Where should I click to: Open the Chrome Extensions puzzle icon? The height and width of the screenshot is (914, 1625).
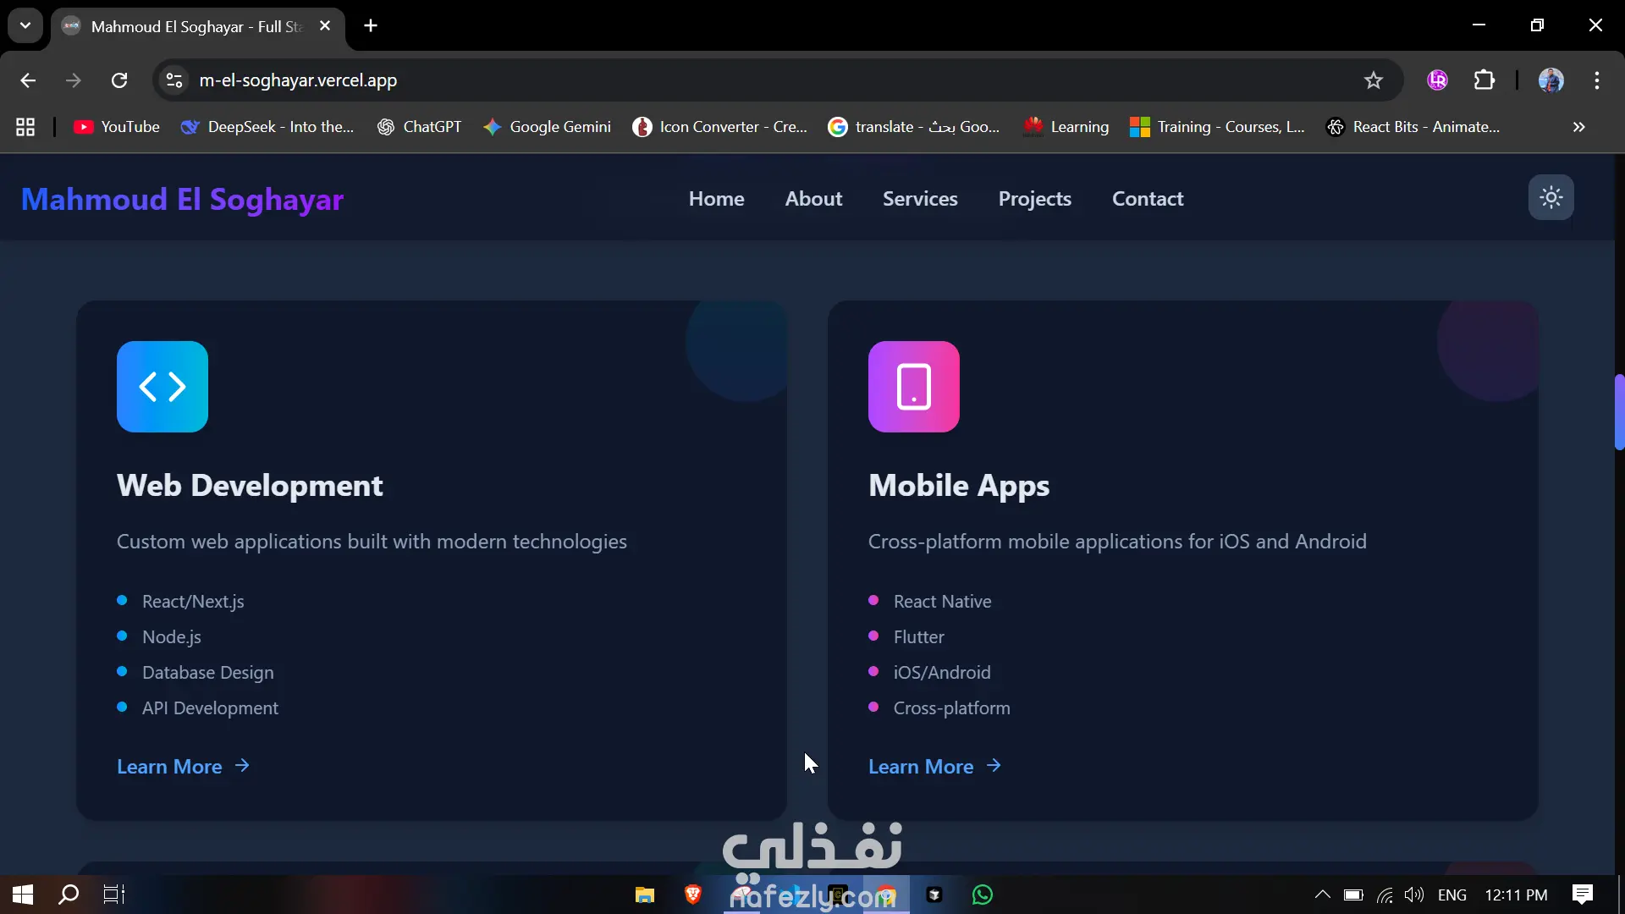(x=1485, y=80)
